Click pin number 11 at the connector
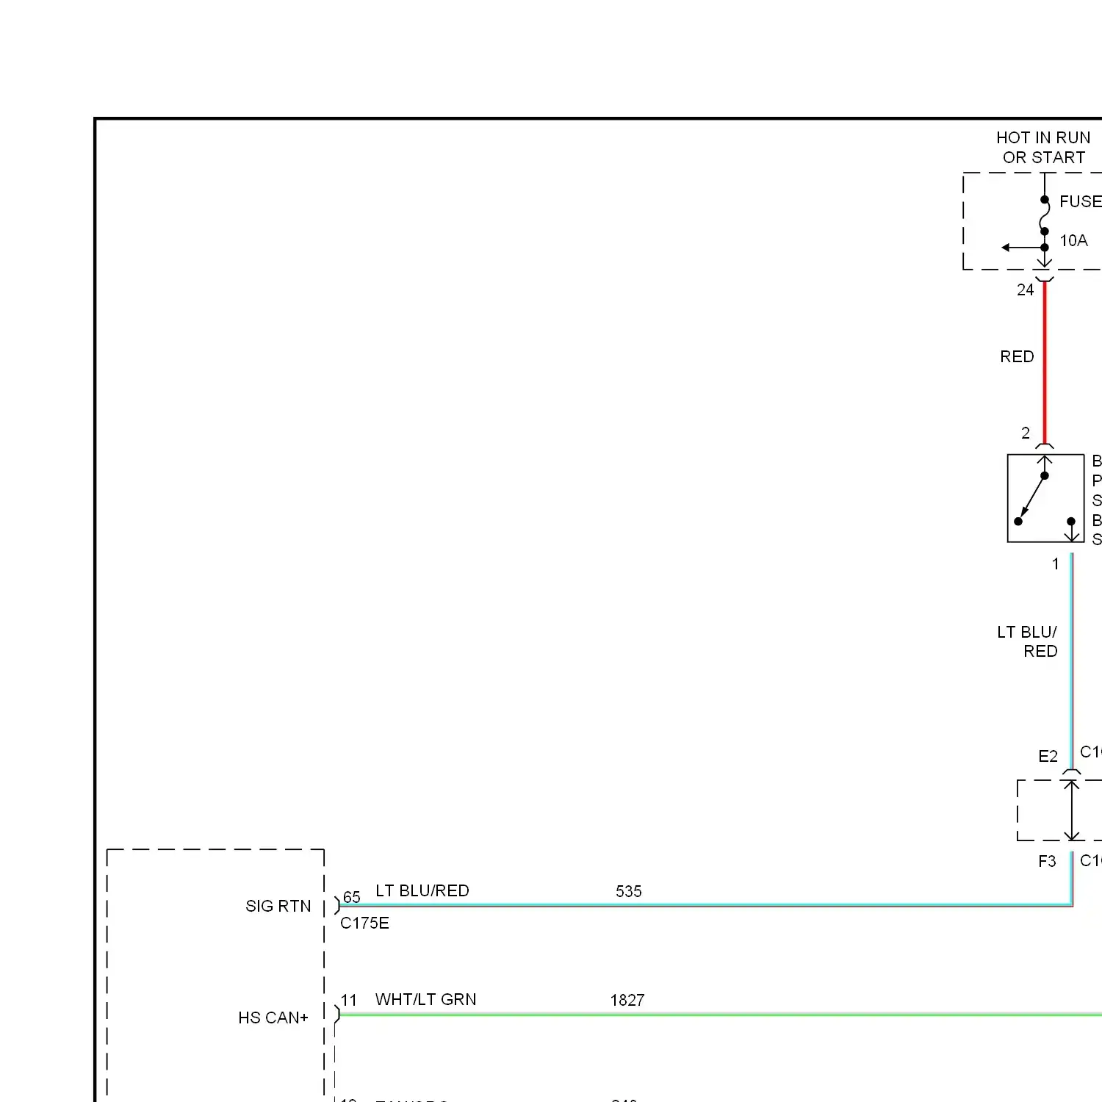 click(x=349, y=1001)
